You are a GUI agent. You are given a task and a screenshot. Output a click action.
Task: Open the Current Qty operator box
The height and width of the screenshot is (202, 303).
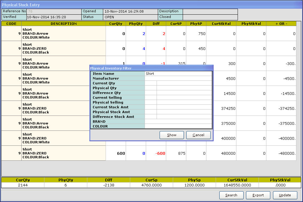tap(151, 83)
